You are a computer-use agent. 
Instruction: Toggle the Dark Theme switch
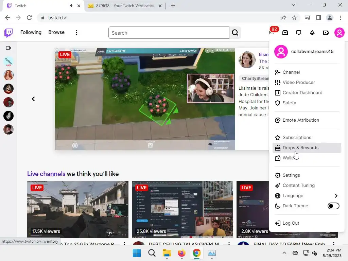pyautogui.click(x=333, y=206)
